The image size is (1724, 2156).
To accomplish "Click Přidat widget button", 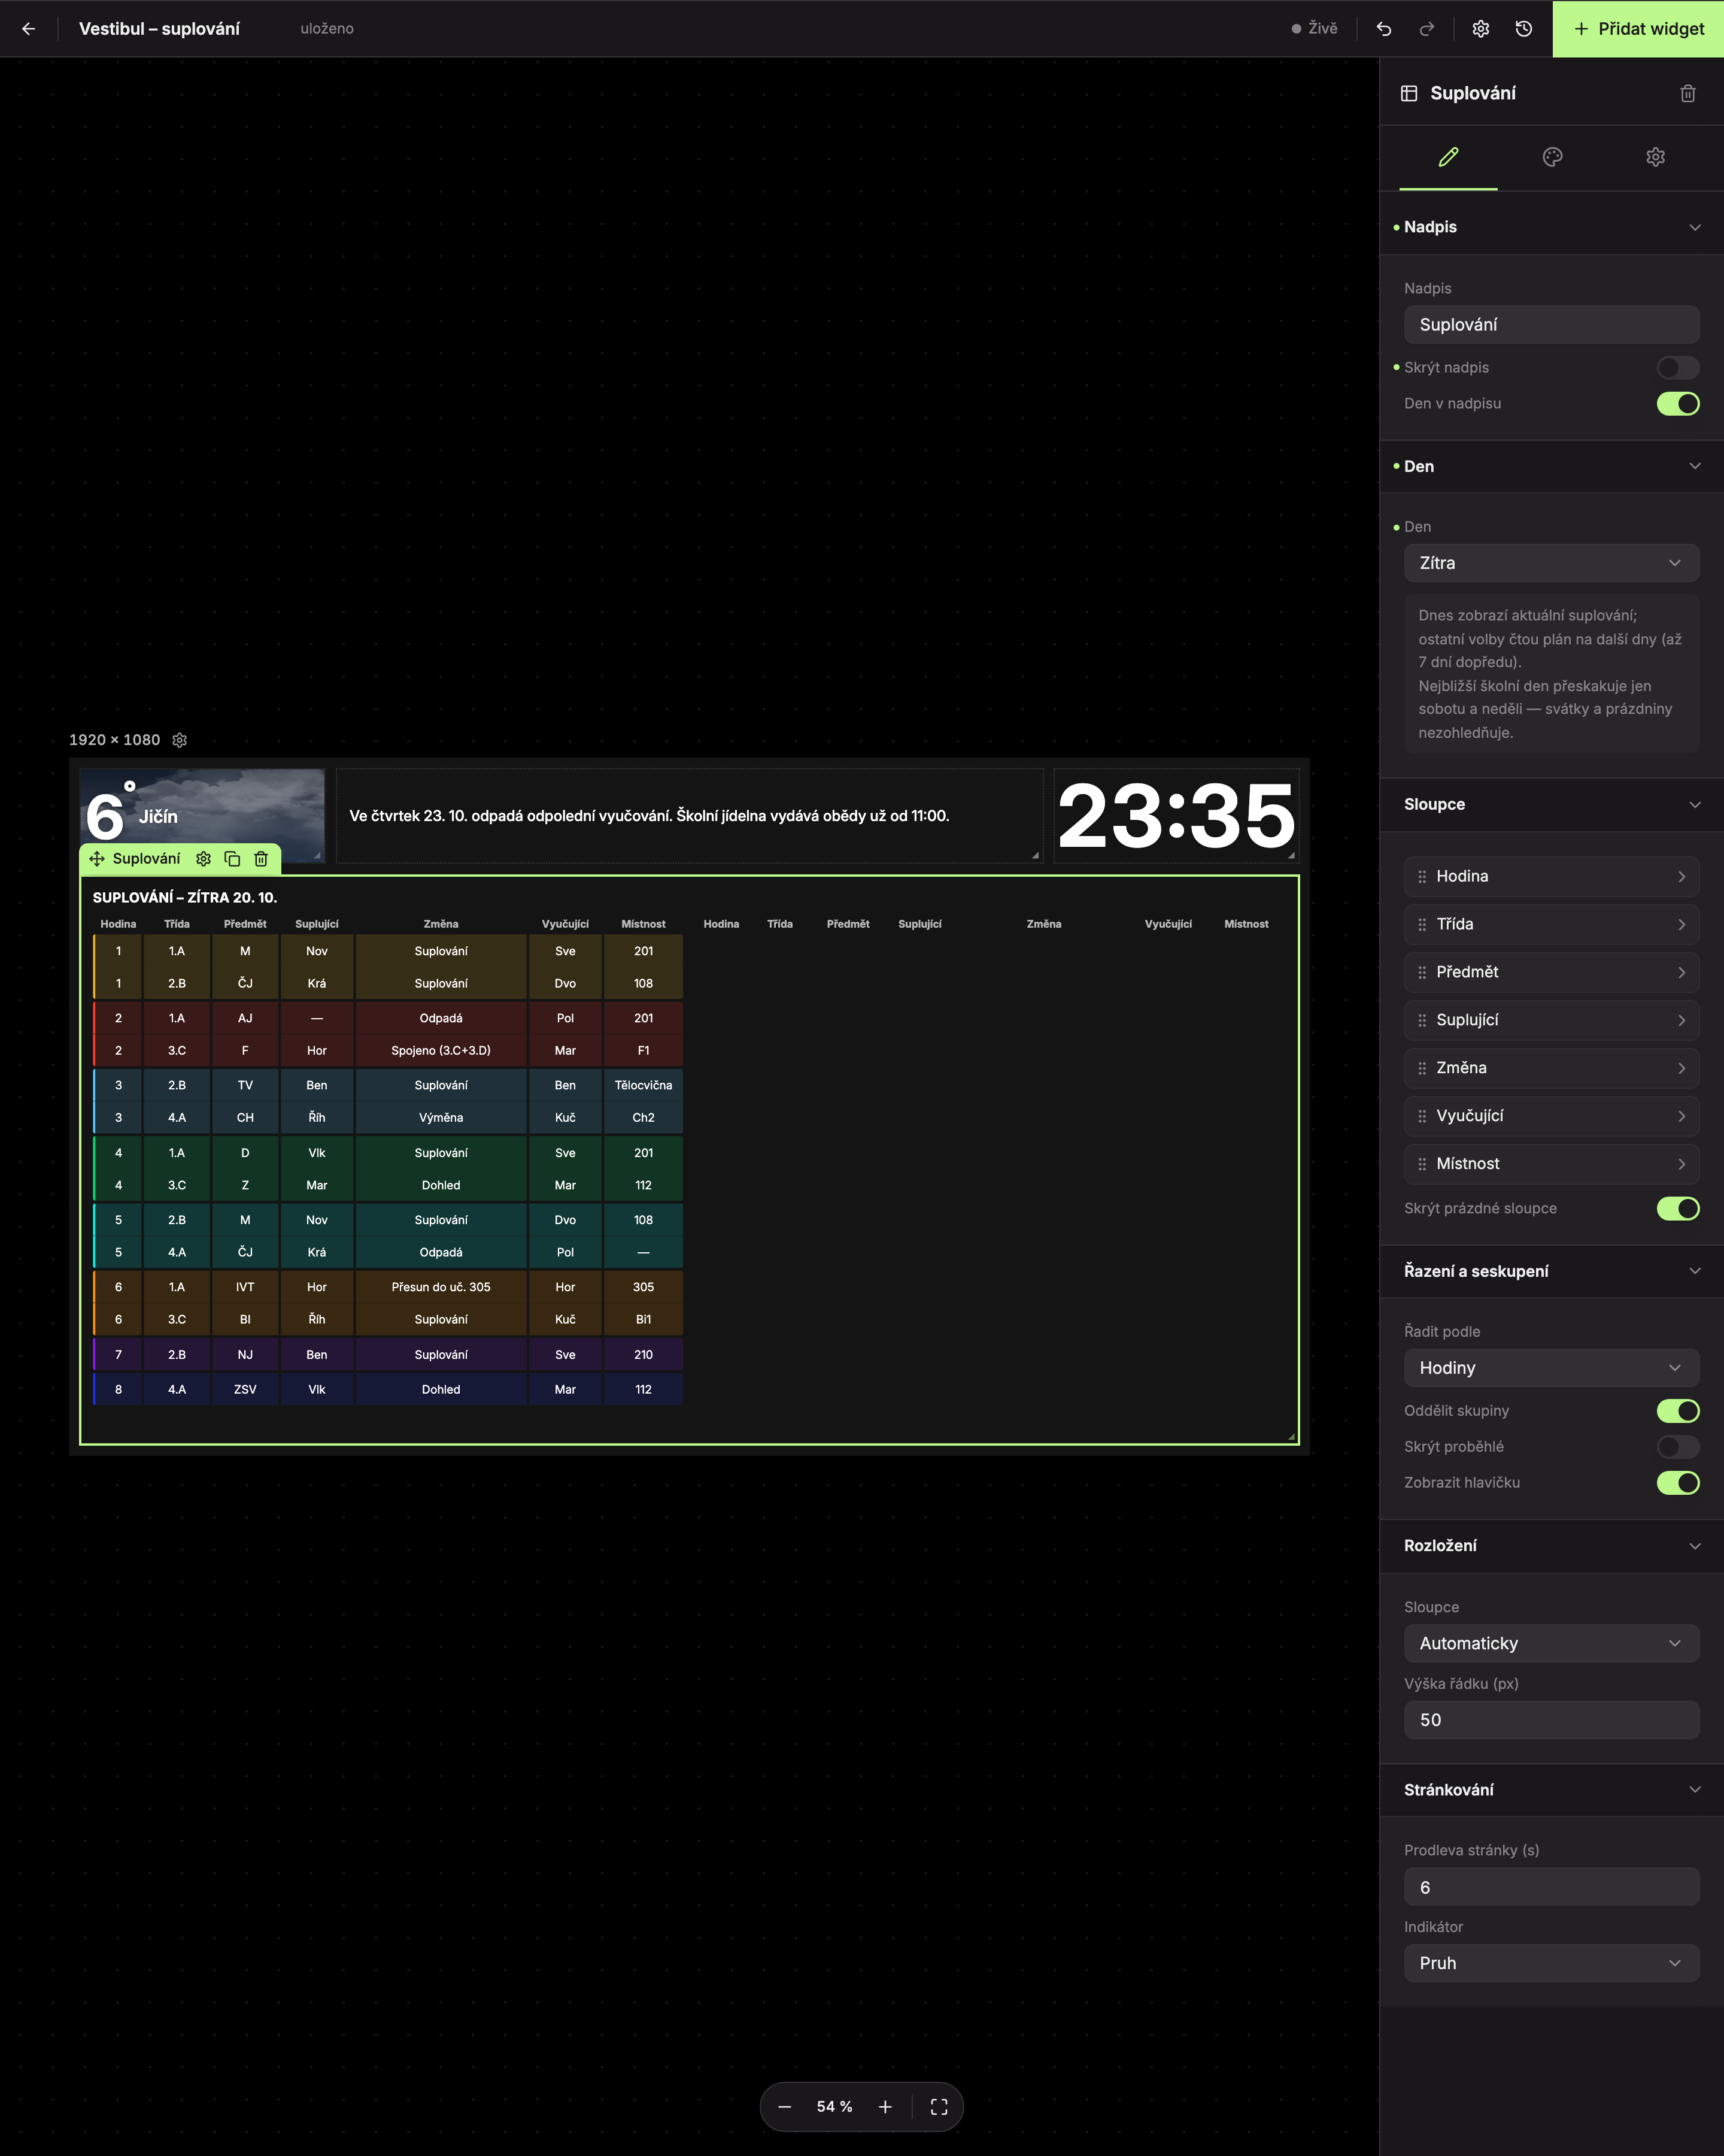I will pos(1638,29).
